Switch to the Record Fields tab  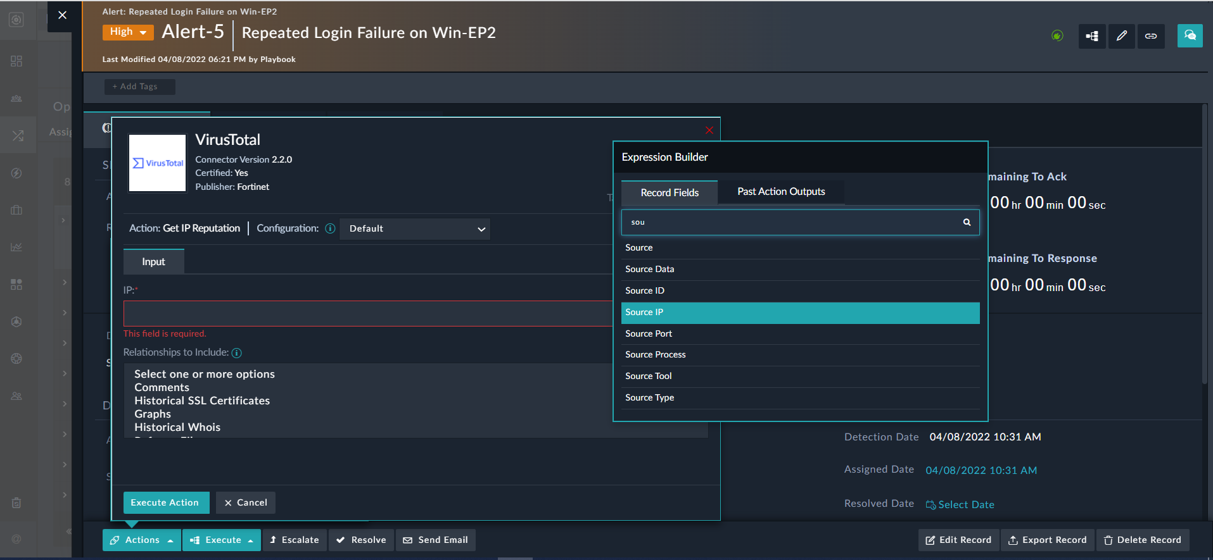[670, 192]
